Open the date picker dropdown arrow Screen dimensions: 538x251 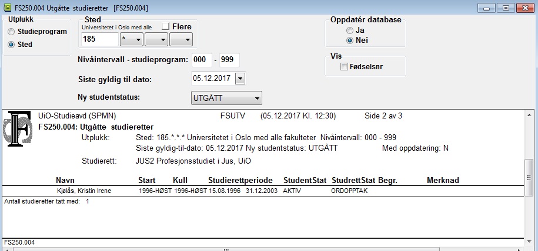click(x=240, y=79)
